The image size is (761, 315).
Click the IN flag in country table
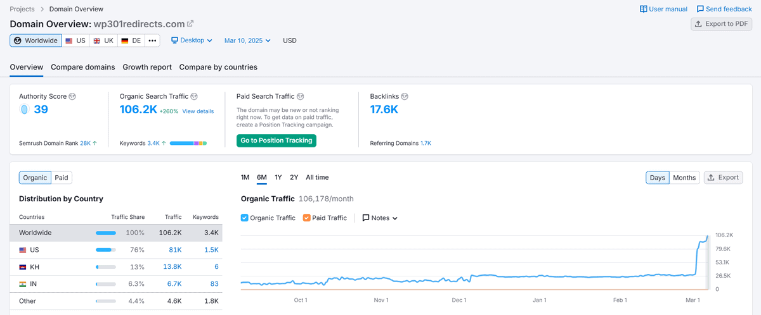[x=23, y=284]
